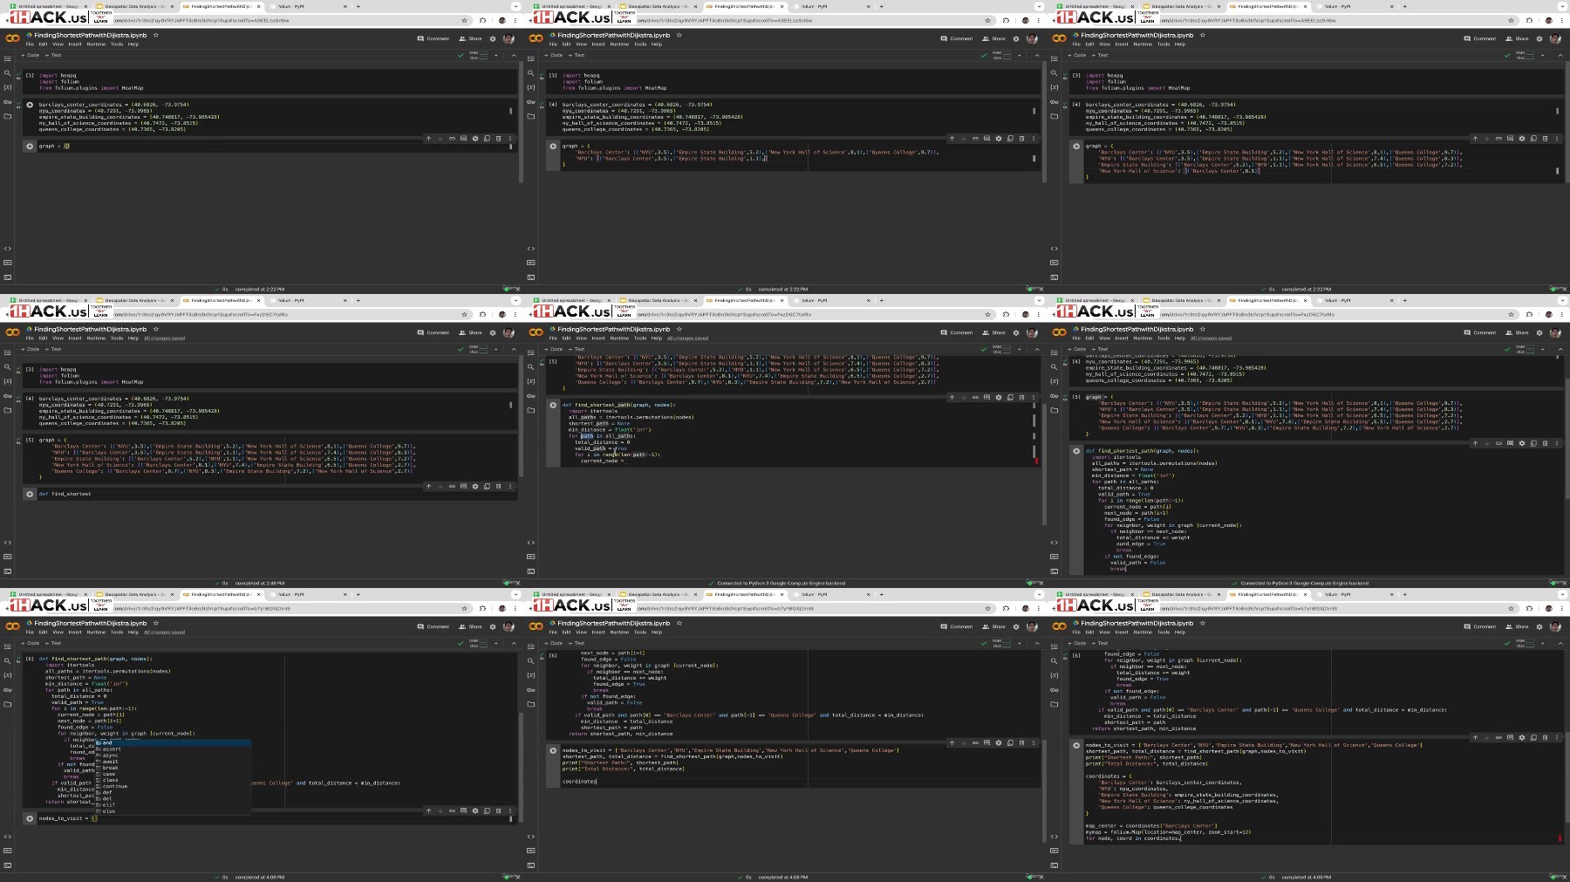
Task: Select 'continue' suggestion in bottom-left autocomplete
Action: [114, 786]
